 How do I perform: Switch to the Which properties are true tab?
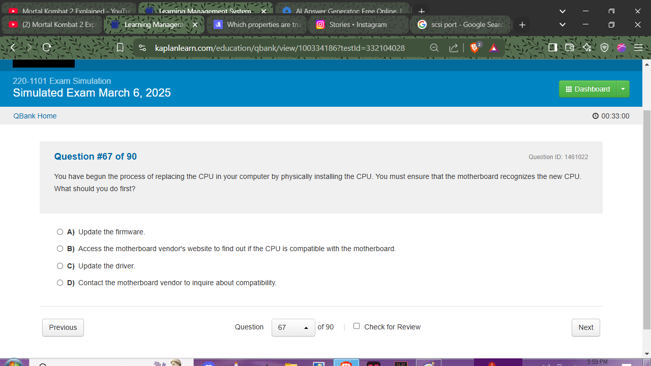click(x=257, y=24)
